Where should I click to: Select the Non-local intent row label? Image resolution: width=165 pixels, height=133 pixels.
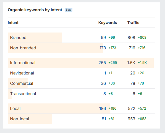20,119
